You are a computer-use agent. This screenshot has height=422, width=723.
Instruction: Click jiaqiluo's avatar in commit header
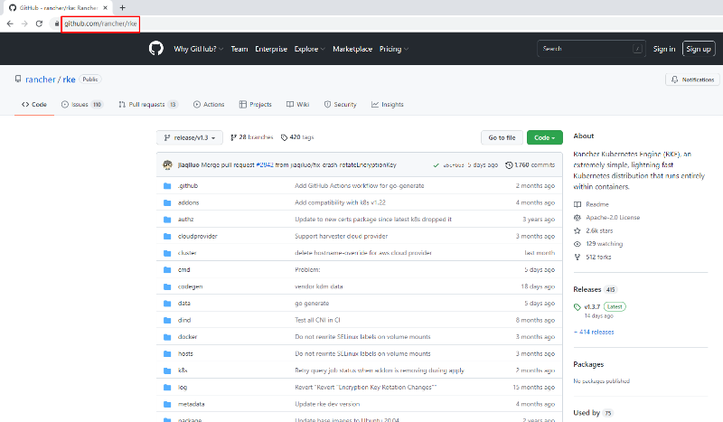[x=167, y=164]
